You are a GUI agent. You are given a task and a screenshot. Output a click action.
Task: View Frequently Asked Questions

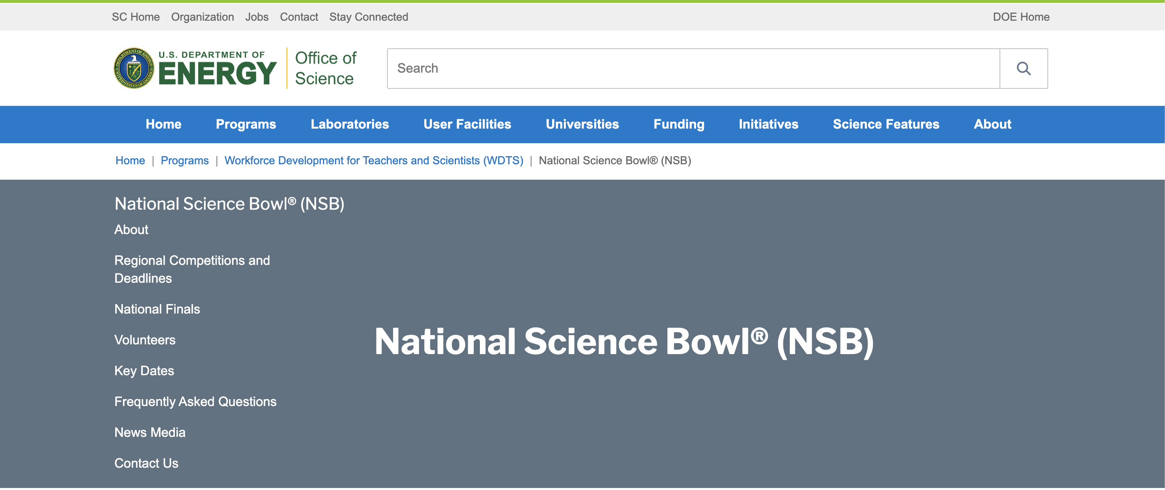tap(196, 401)
